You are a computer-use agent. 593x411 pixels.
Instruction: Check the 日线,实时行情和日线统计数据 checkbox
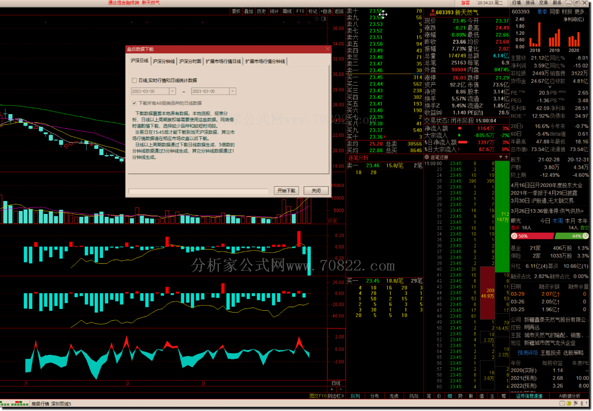(x=134, y=80)
